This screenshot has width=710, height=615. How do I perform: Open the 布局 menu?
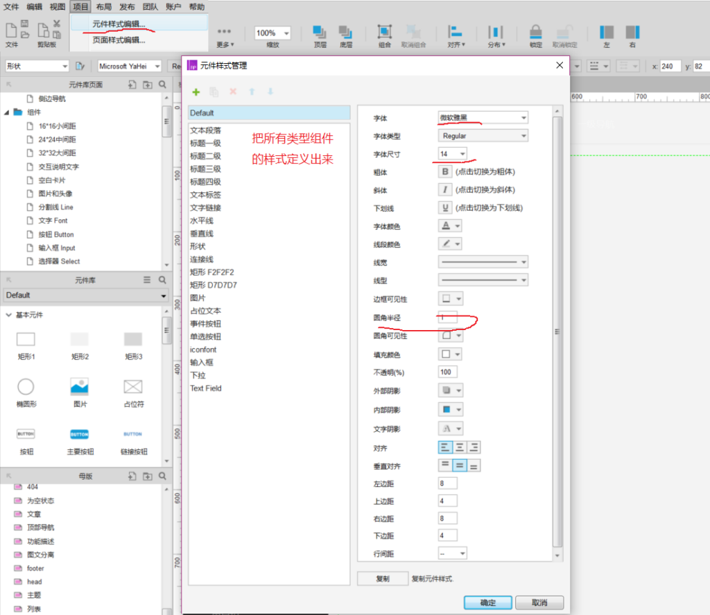(x=104, y=6)
